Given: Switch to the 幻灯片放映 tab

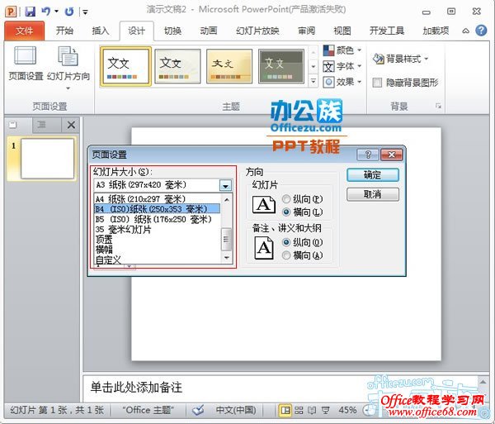Looking at the screenshot, I should click(257, 31).
